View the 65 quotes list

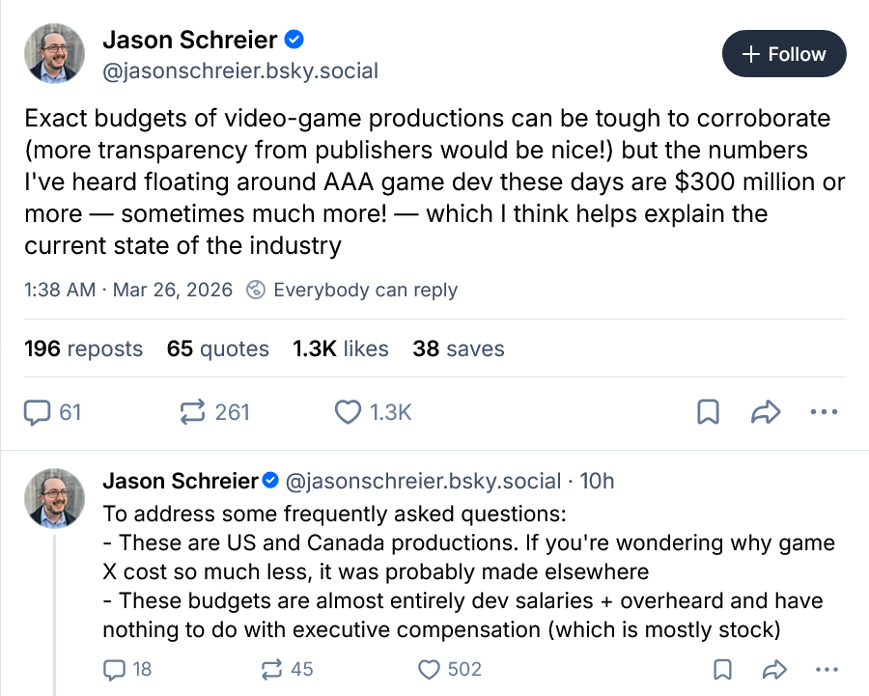click(x=217, y=348)
